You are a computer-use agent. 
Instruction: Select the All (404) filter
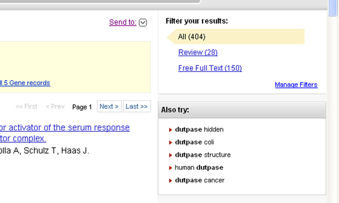192,37
